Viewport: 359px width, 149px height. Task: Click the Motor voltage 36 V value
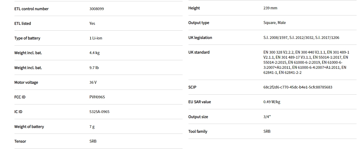(93, 82)
